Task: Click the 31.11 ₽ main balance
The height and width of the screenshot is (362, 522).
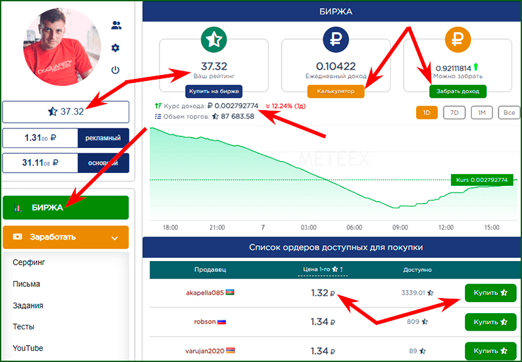Action: click(x=40, y=163)
